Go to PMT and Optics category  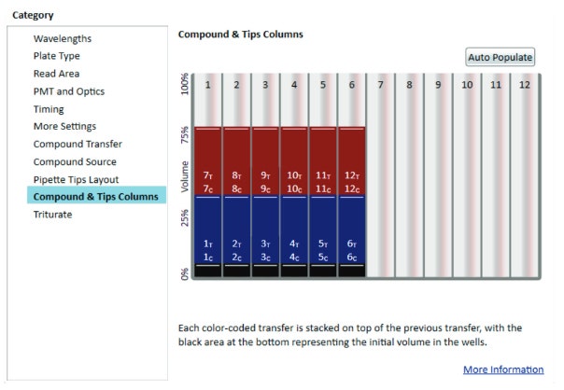click(x=69, y=91)
